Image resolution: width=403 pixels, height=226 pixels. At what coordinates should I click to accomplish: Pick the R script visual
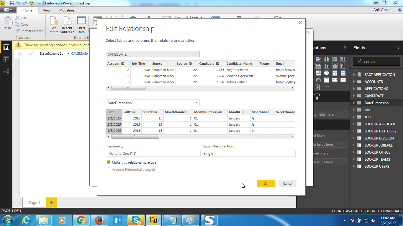point(318,87)
